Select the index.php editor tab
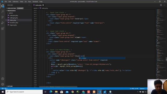 click(x=38, y=5)
